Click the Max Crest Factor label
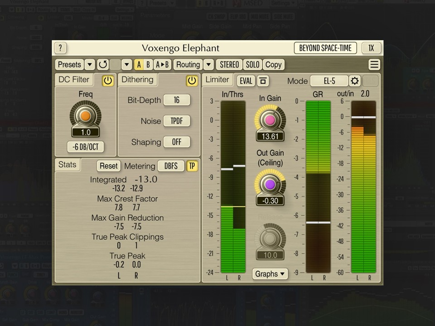This screenshot has height=326, width=435. click(x=127, y=198)
